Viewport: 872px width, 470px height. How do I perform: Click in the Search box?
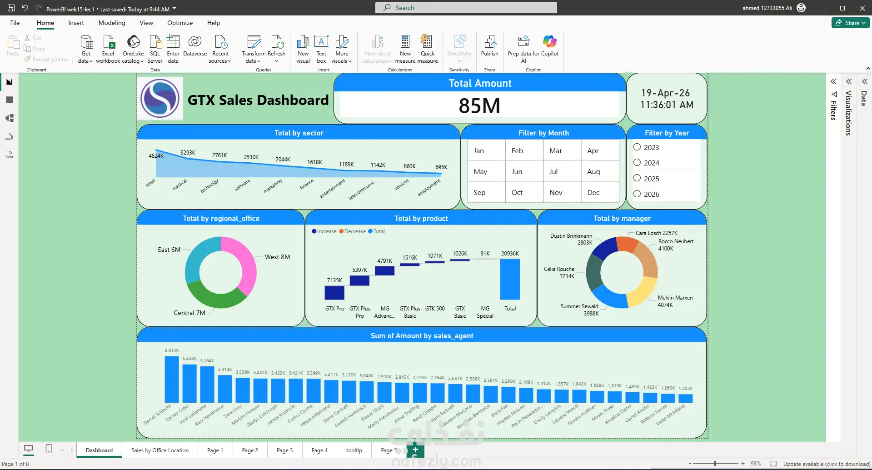tap(466, 8)
